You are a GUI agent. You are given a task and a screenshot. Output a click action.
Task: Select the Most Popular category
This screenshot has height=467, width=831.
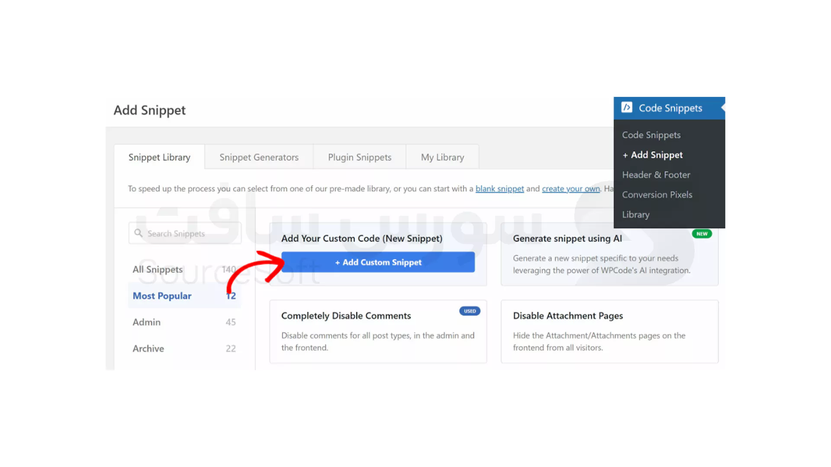coord(162,296)
